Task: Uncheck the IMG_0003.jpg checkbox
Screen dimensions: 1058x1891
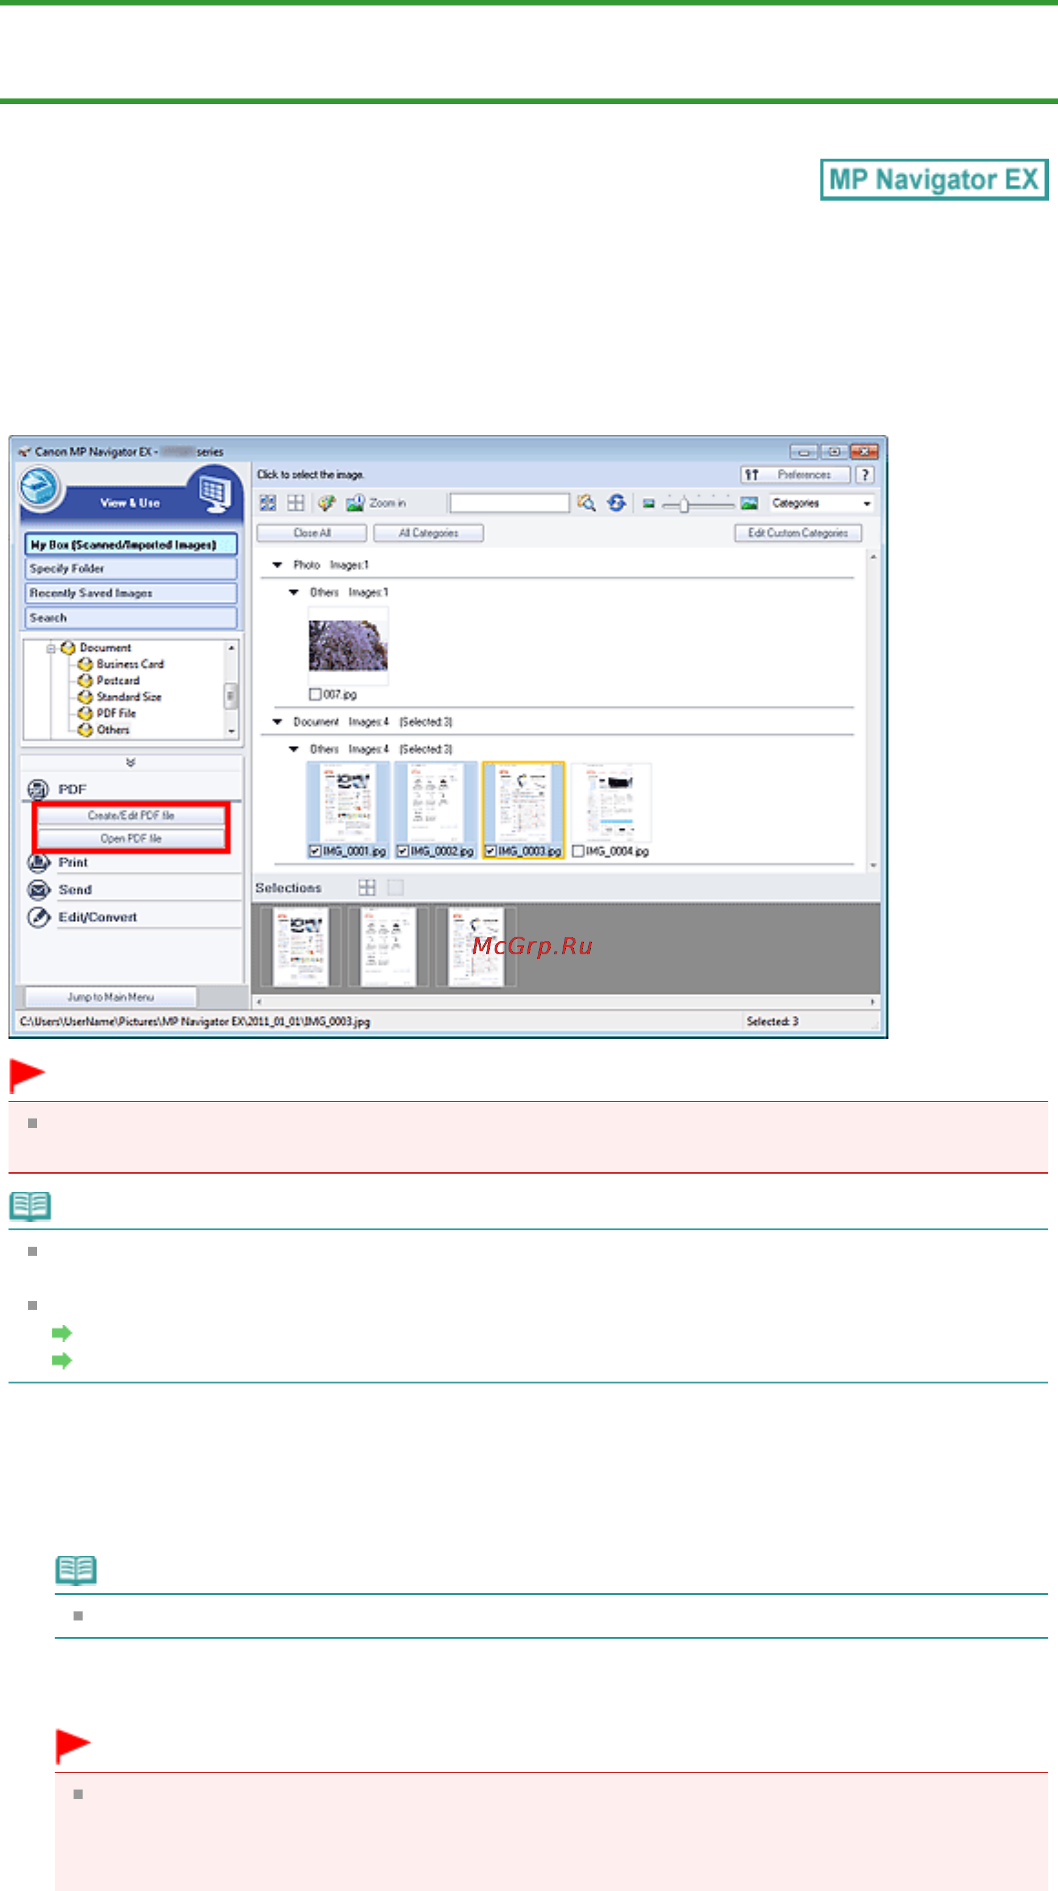Action: pos(490,851)
